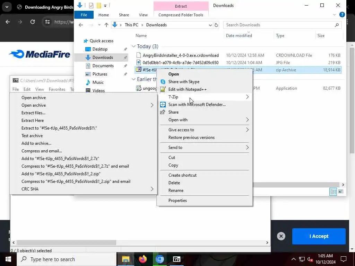Screen dimensions: 355x266
Task: Click Microsoft Defender shield icon
Action: tap(163, 105)
